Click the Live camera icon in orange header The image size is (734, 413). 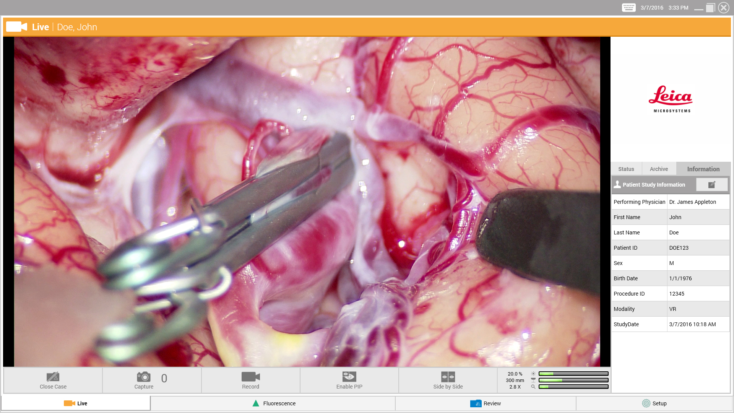pos(16,27)
